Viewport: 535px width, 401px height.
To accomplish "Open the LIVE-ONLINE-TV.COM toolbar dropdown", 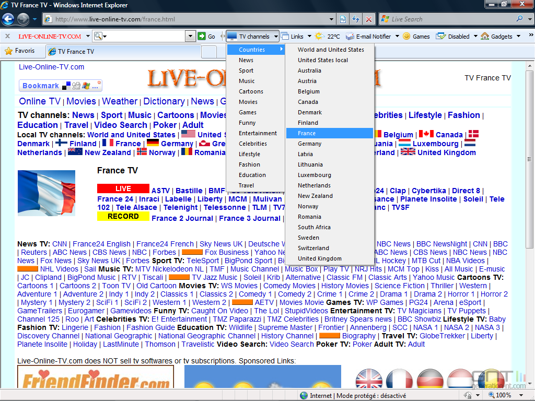I will pos(88,36).
